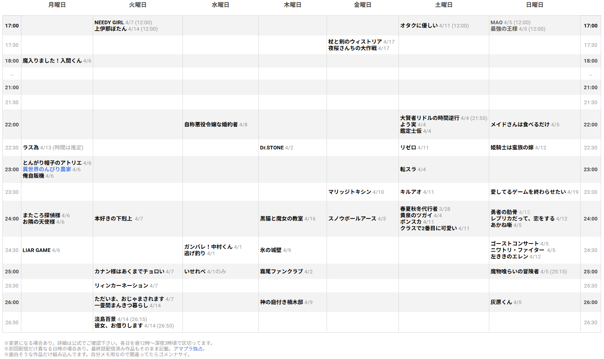Click the Dr.STONE entry on Thursday
Image resolution: width=604 pixels, height=359 pixels.
272,148
